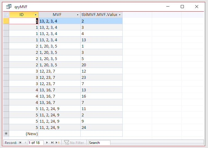Click the current record number field '1 of 18'
The image size is (208, 148).
tap(35, 143)
